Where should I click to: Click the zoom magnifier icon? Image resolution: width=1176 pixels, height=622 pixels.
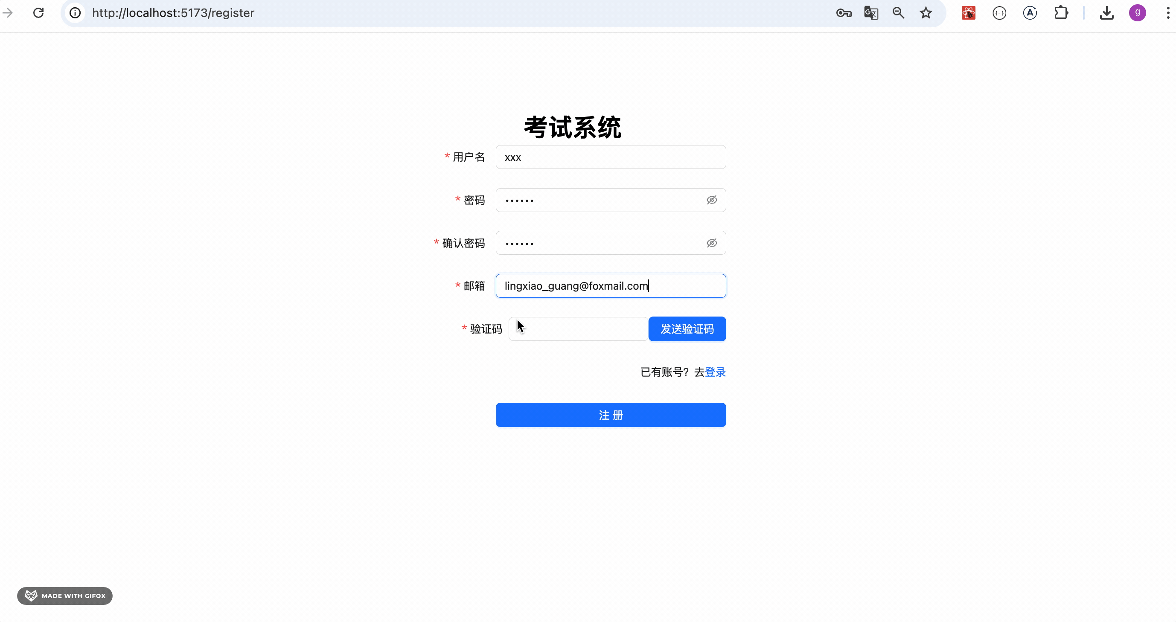tap(899, 13)
